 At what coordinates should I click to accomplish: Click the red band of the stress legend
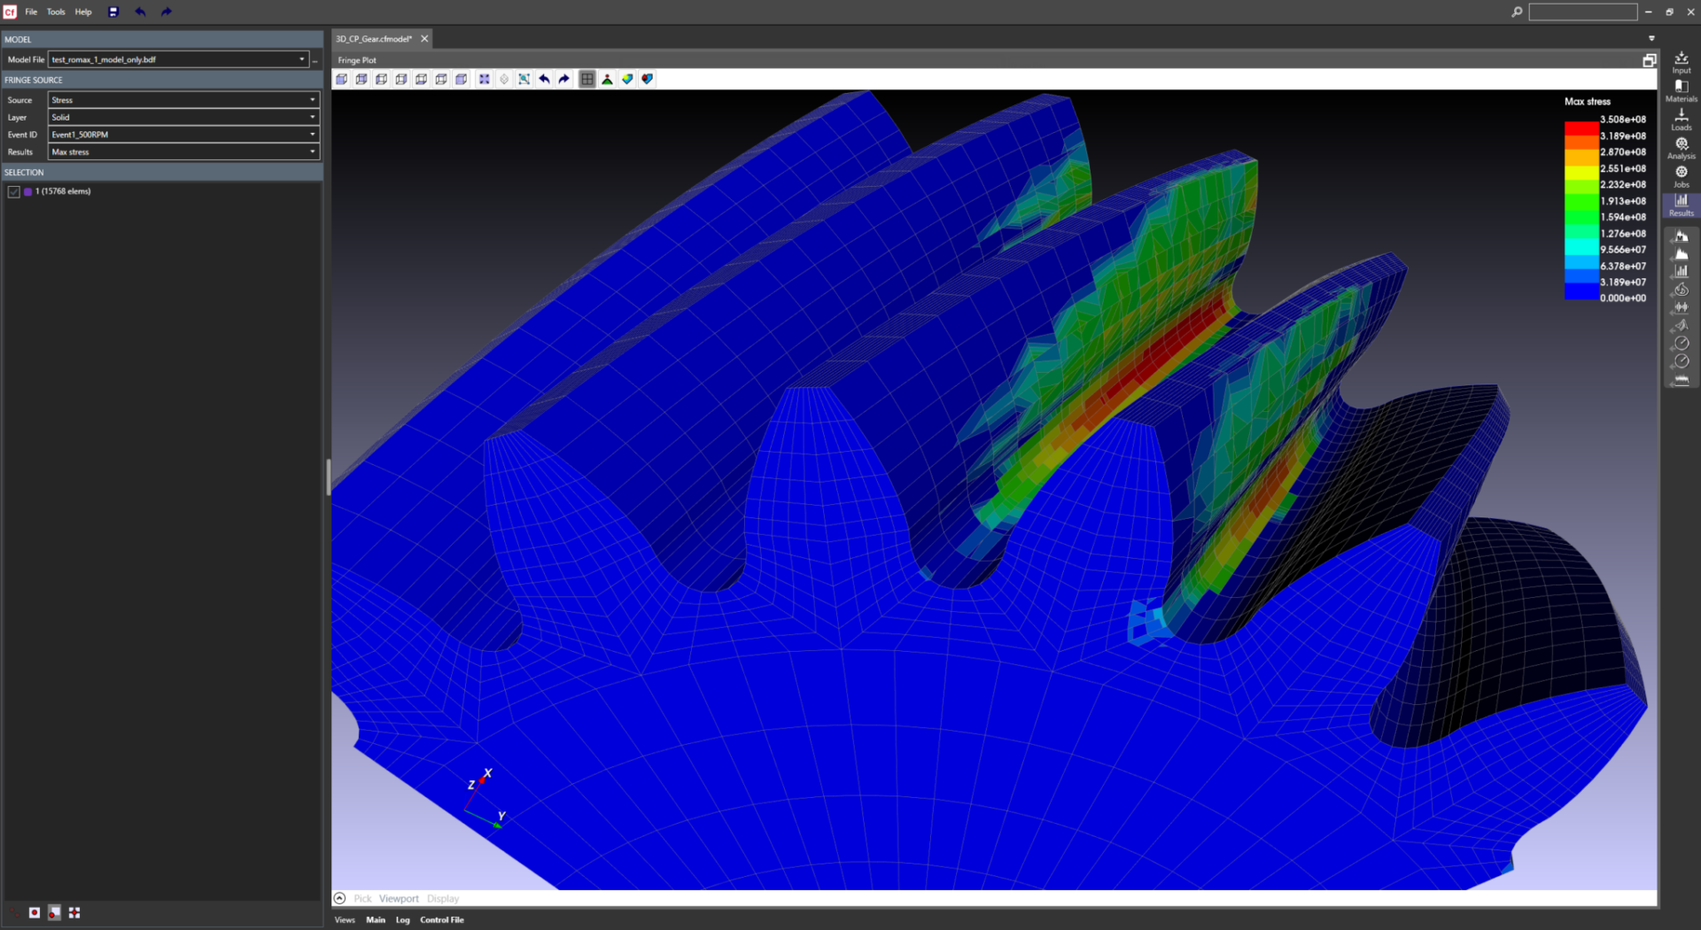(x=1581, y=128)
